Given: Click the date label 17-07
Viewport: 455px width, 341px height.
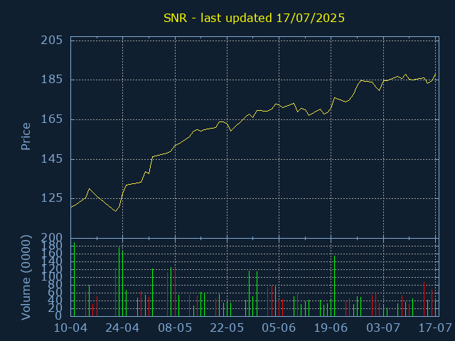Looking at the screenshot, I should pos(435,328).
